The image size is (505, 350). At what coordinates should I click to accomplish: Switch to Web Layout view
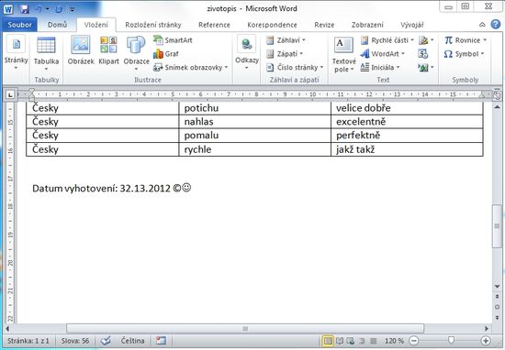[351, 341]
